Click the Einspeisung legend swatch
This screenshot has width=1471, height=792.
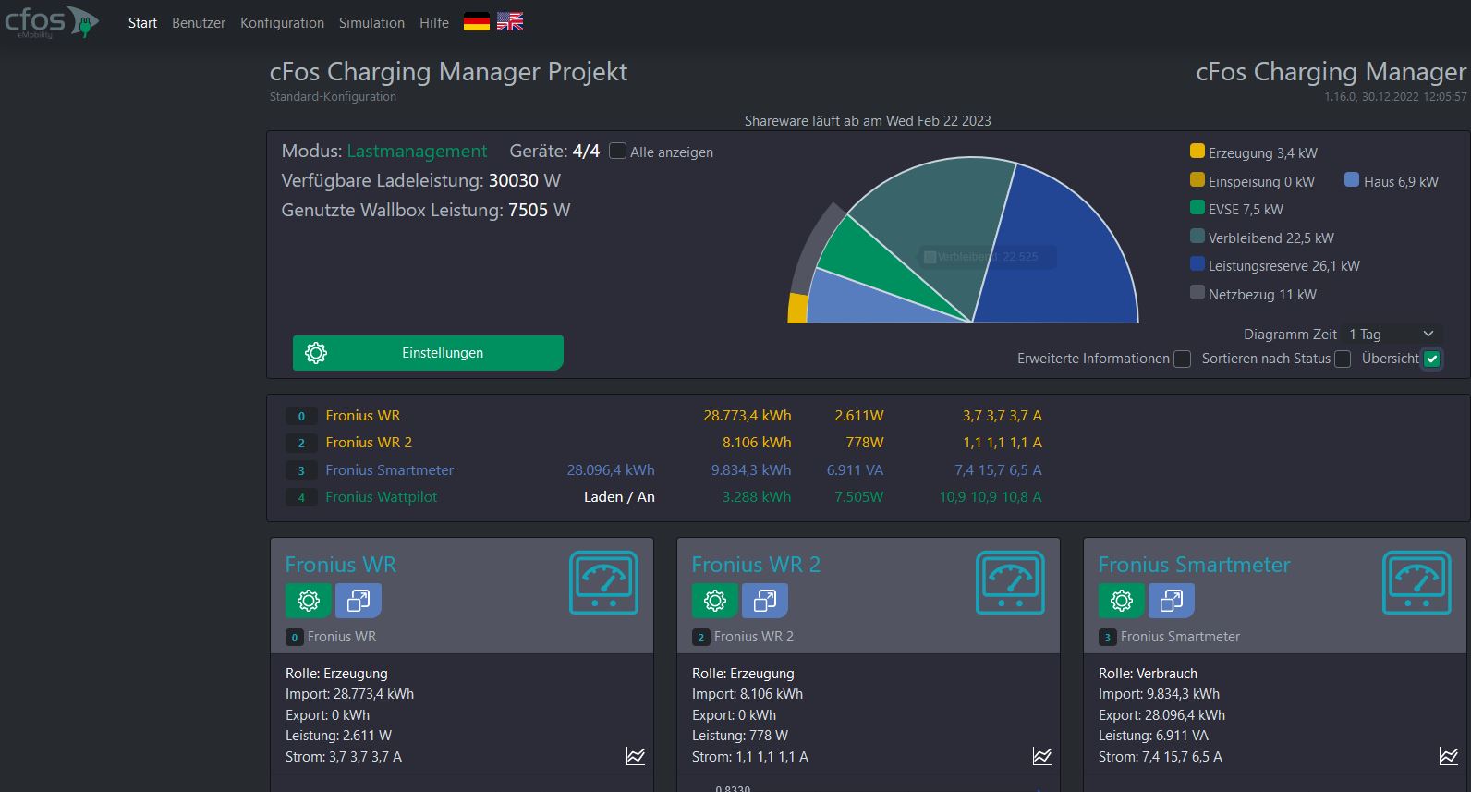1197,179
